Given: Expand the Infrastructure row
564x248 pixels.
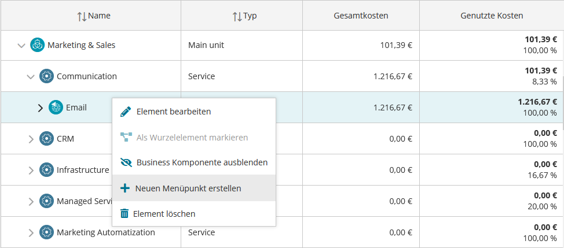Looking at the screenshot, I should coord(31,170).
